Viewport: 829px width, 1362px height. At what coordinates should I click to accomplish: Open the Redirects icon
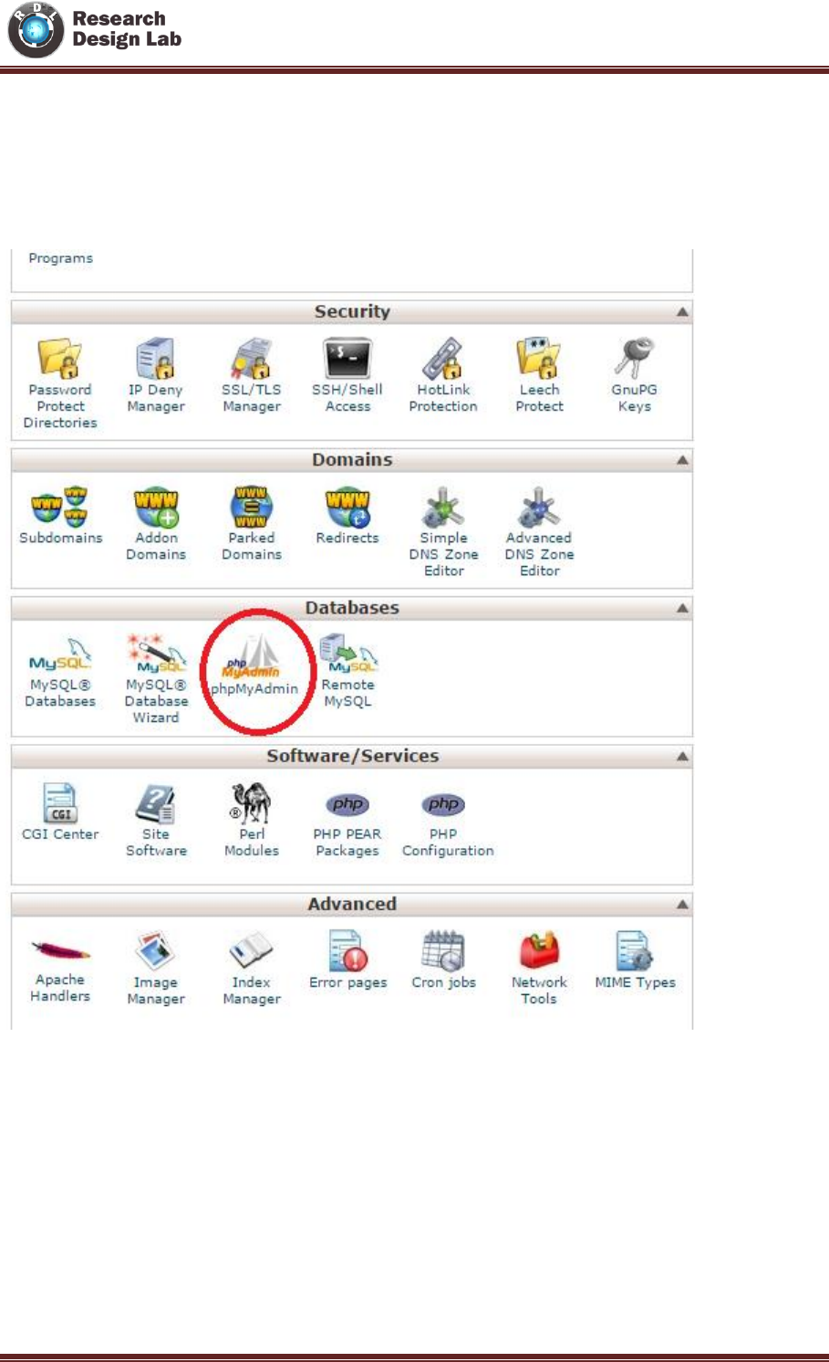click(347, 507)
